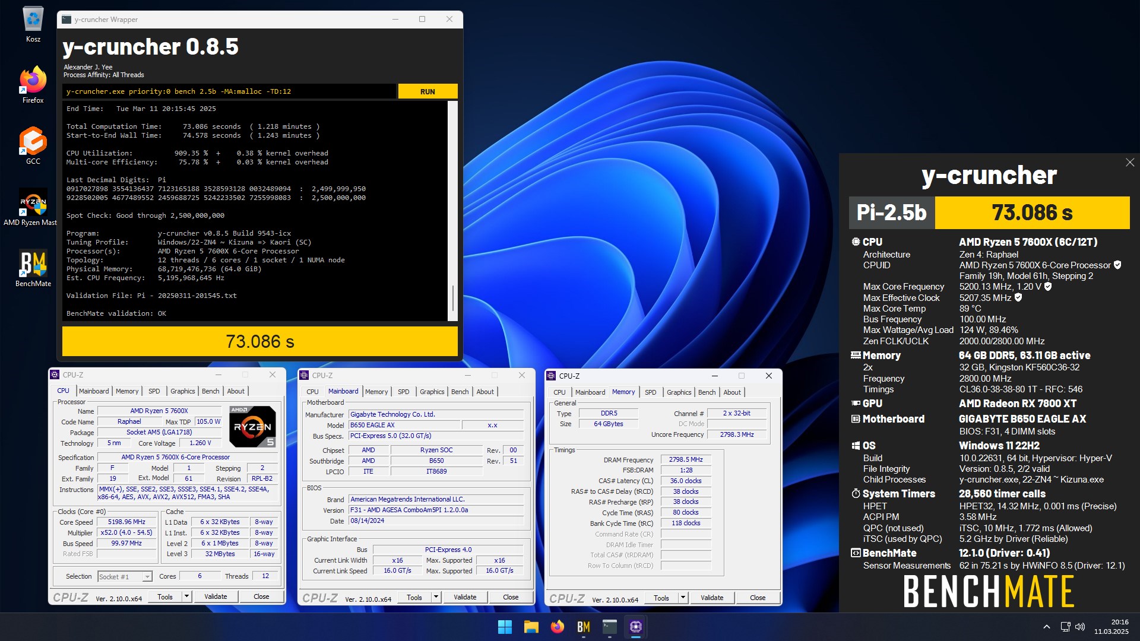
Task: Open the volume tray icon
Action: coord(1080,627)
